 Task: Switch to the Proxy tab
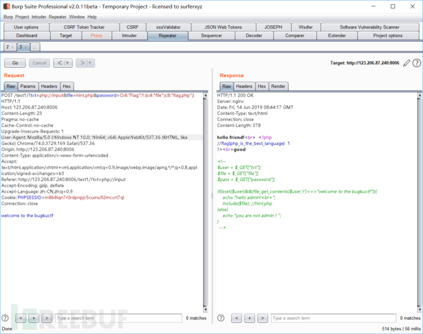tap(97, 35)
